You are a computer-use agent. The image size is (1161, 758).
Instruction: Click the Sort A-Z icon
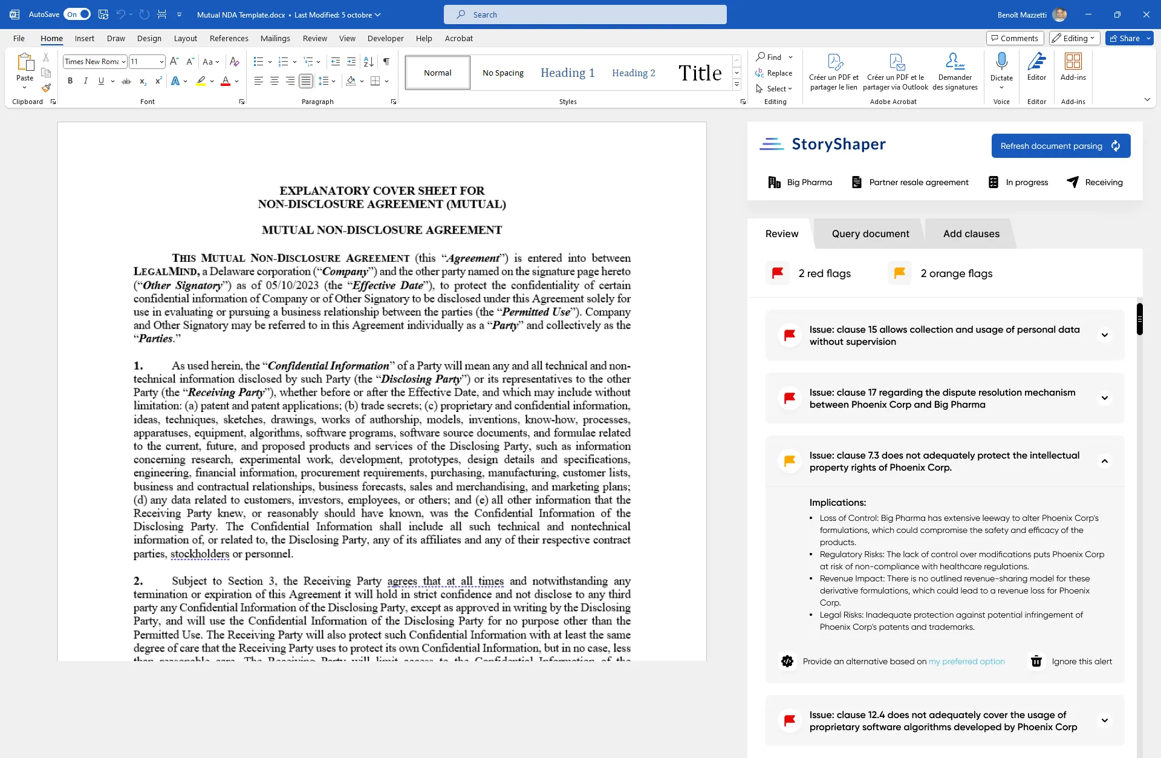click(368, 62)
